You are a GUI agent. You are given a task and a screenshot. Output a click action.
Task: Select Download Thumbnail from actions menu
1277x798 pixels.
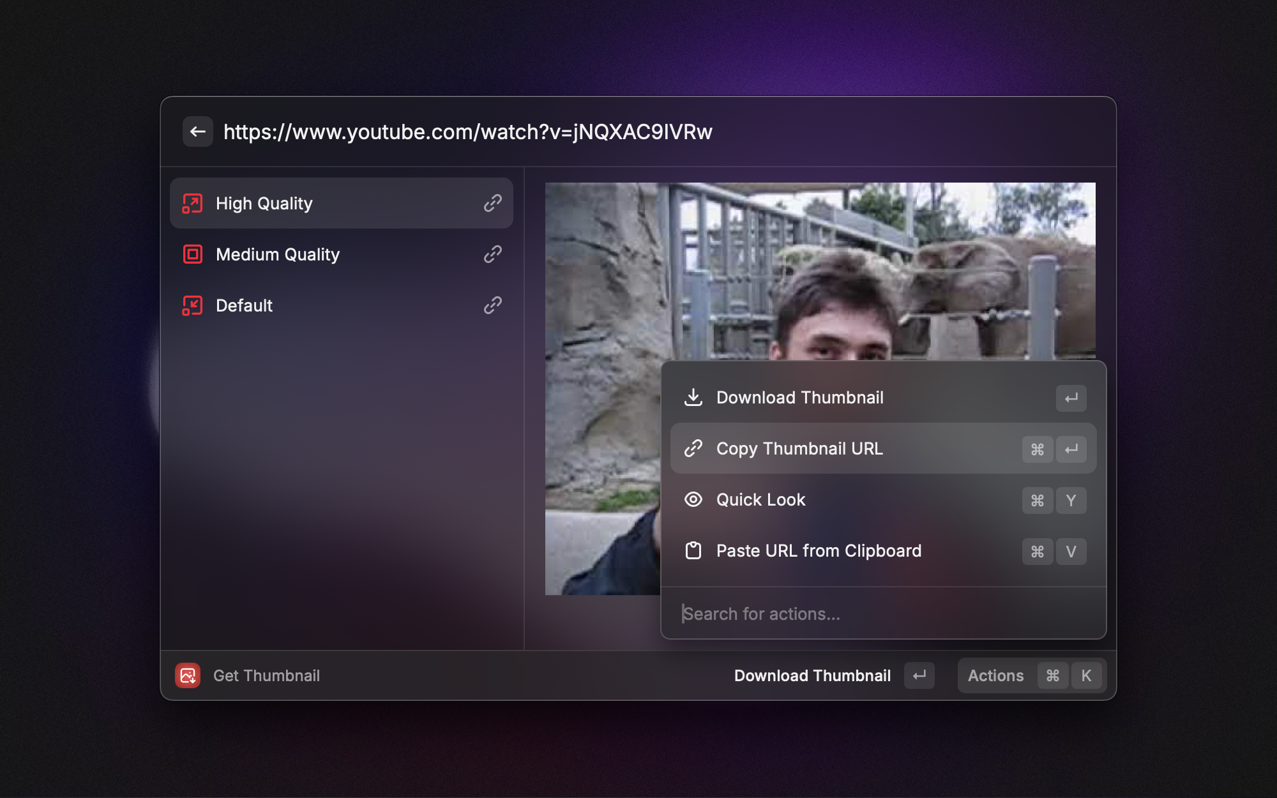(x=799, y=398)
